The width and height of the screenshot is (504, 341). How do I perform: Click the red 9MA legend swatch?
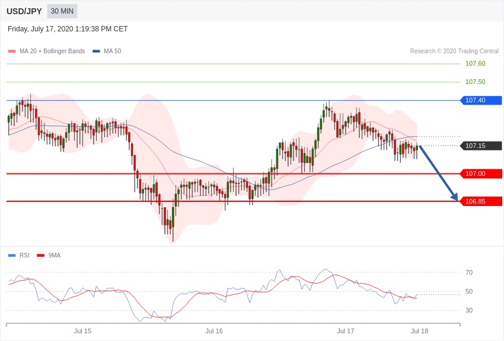coord(40,256)
